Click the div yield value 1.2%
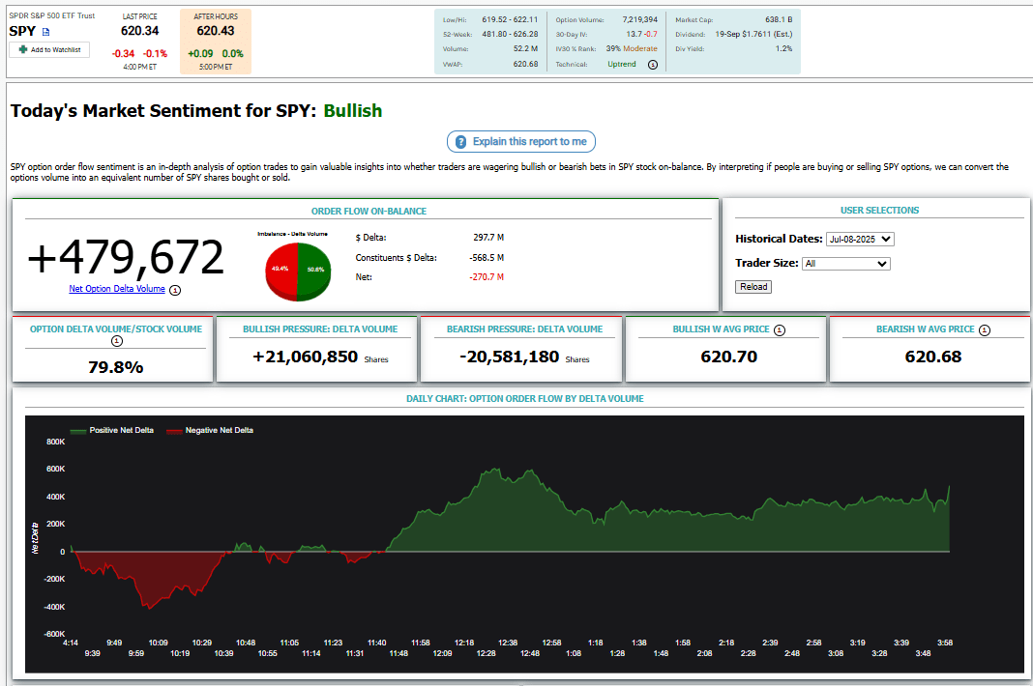The height and width of the screenshot is (686, 1033). tap(784, 48)
